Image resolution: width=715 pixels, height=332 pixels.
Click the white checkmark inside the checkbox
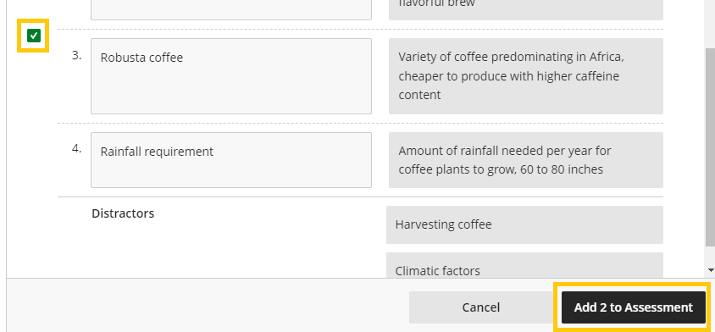(34, 36)
